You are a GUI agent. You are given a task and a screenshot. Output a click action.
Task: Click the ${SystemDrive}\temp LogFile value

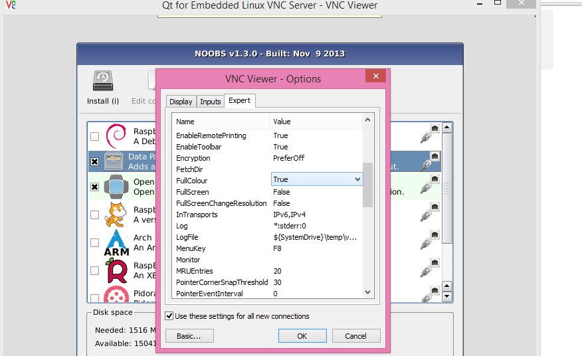[x=315, y=237]
